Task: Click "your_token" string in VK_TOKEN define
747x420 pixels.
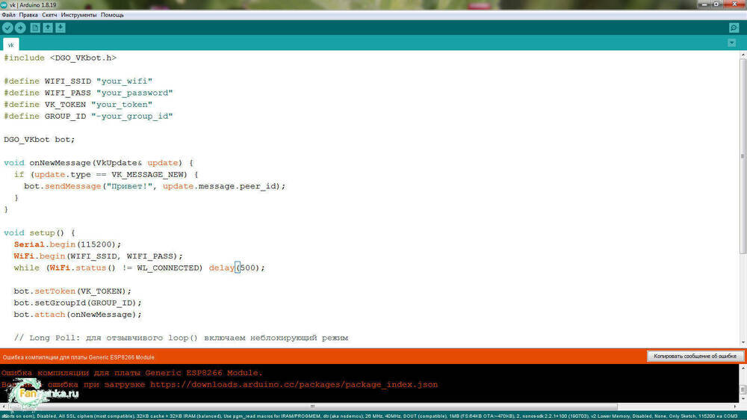Action: click(122, 105)
